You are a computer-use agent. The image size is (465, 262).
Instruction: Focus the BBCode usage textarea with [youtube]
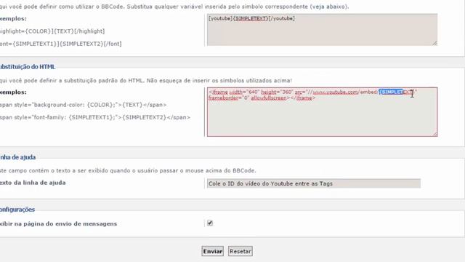tap(322, 30)
